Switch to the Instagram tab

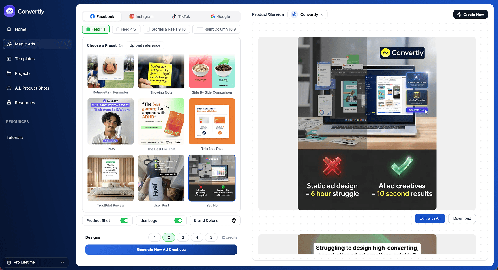coord(141,16)
